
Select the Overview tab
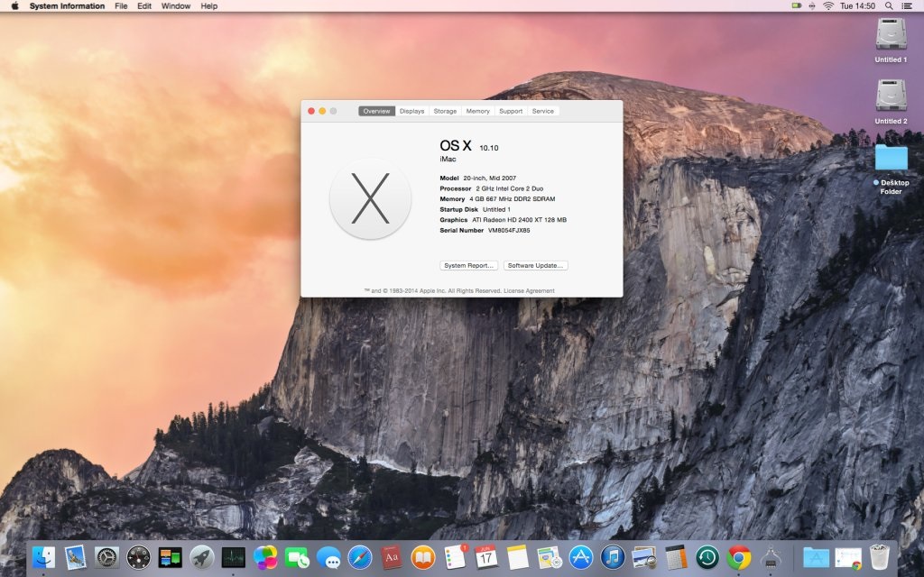coord(376,111)
